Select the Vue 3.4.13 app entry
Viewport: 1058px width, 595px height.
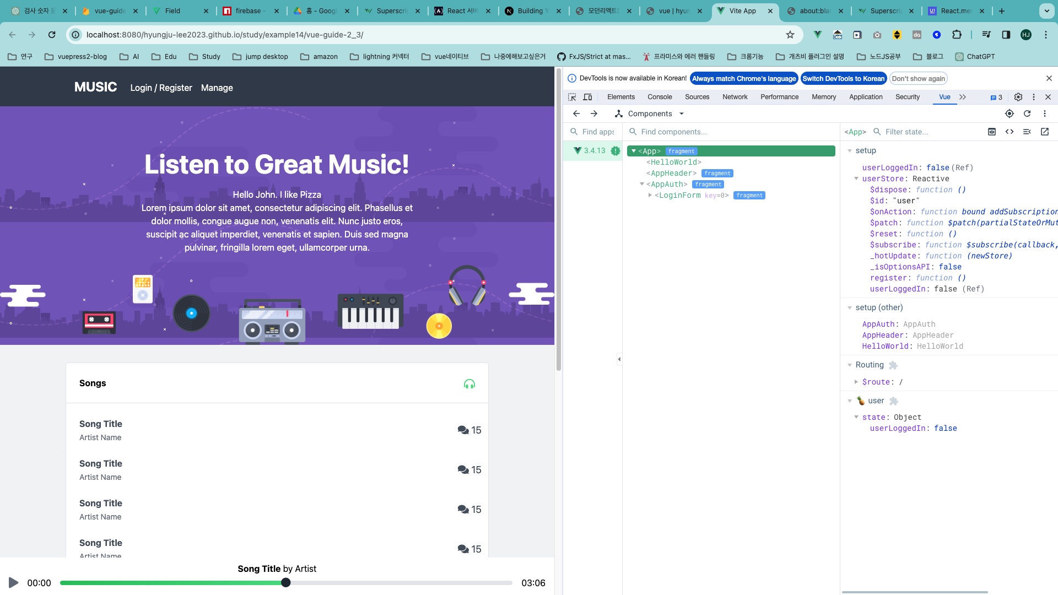[x=593, y=150]
